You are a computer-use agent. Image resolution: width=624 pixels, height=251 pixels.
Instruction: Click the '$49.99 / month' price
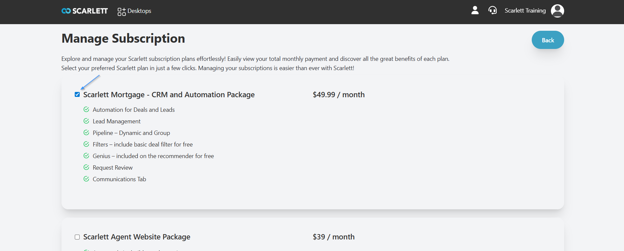pos(339,95)
